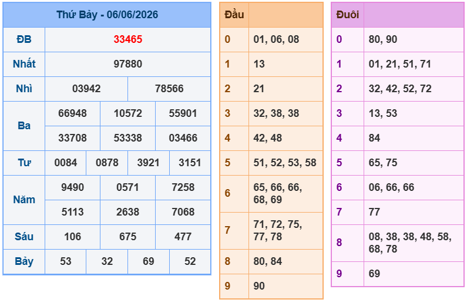The width and height of the screenshot is (467, 306).
Task: Click third prize number 55901
Action: 183,113
